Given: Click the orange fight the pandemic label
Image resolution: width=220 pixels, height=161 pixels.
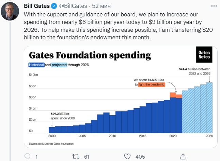Looking at the screenshot, I should [152, 84].
